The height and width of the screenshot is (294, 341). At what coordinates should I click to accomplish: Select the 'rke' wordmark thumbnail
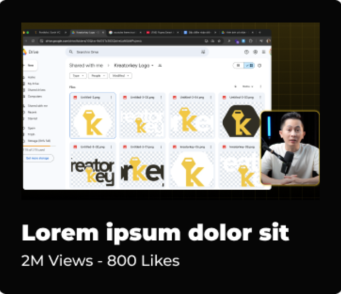point(143,169)
